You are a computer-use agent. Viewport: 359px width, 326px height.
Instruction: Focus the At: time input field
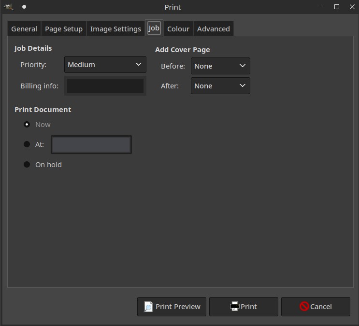(x=91, y=144)
